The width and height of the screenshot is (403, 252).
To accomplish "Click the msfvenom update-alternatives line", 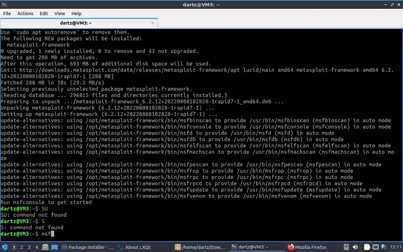I will point(186,196).
